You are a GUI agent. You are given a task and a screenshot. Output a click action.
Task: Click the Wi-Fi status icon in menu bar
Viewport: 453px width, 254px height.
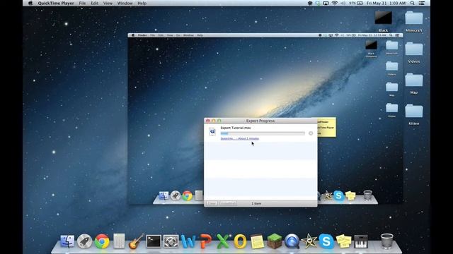click(x=335, y=3)
